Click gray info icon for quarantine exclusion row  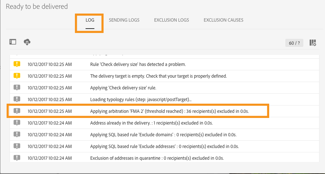[x=17, y=158]
